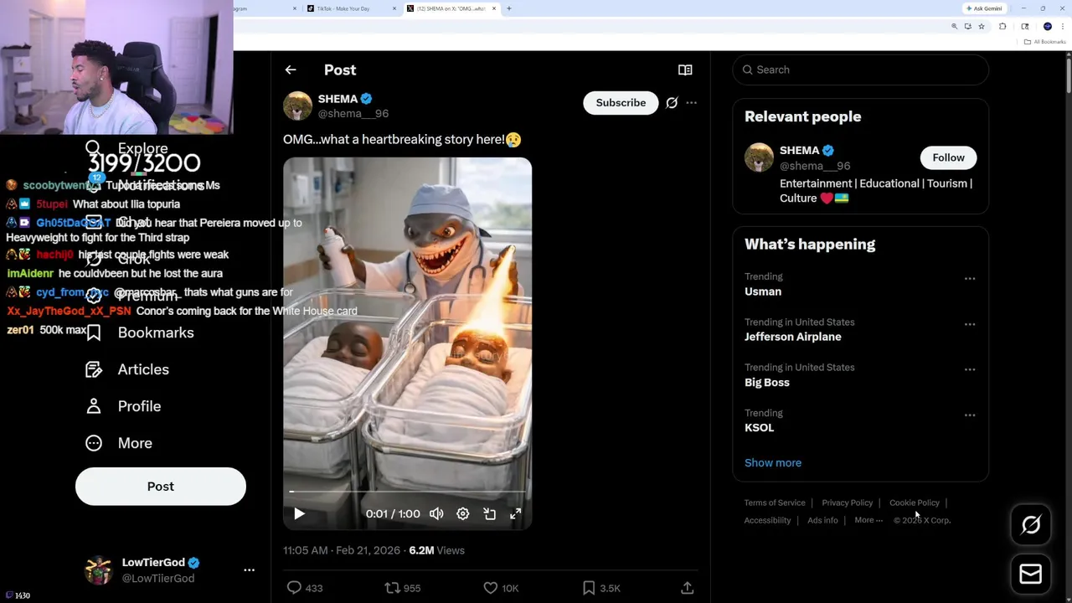Viewport: 1072px width, 603px height.
Task: Open the reply comment icon
Action: (294, 588)
